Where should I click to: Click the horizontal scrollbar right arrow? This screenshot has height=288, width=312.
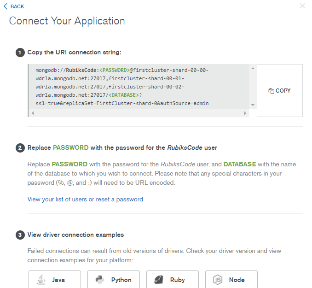pyautogui.click(x=245, y=113)
